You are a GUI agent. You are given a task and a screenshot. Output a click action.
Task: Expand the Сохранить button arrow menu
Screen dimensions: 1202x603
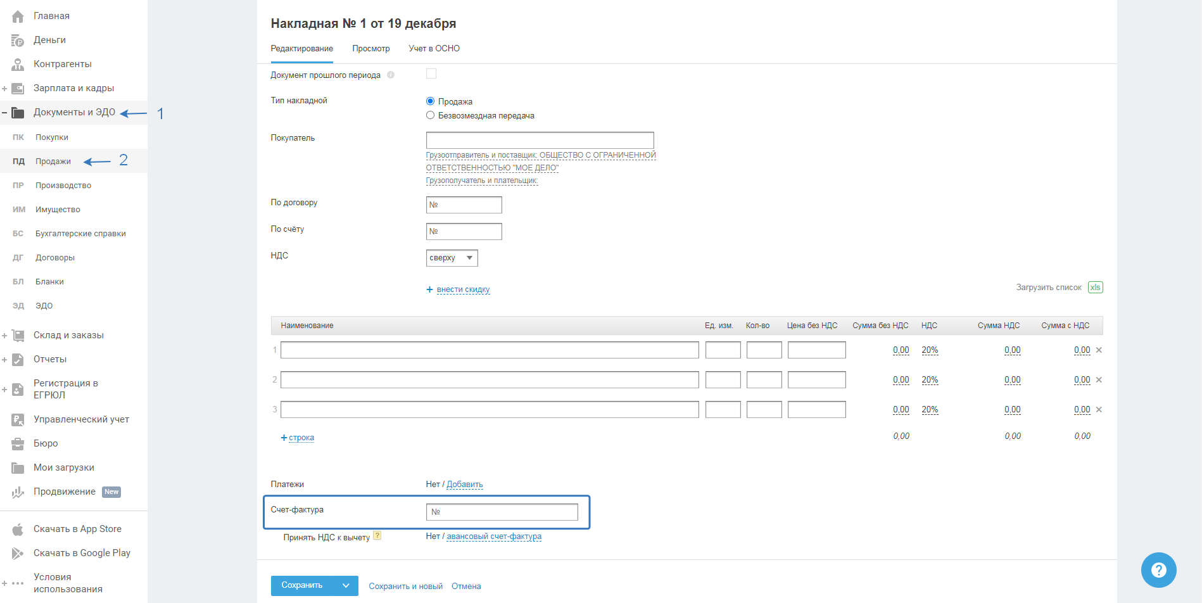coord(346,586)
